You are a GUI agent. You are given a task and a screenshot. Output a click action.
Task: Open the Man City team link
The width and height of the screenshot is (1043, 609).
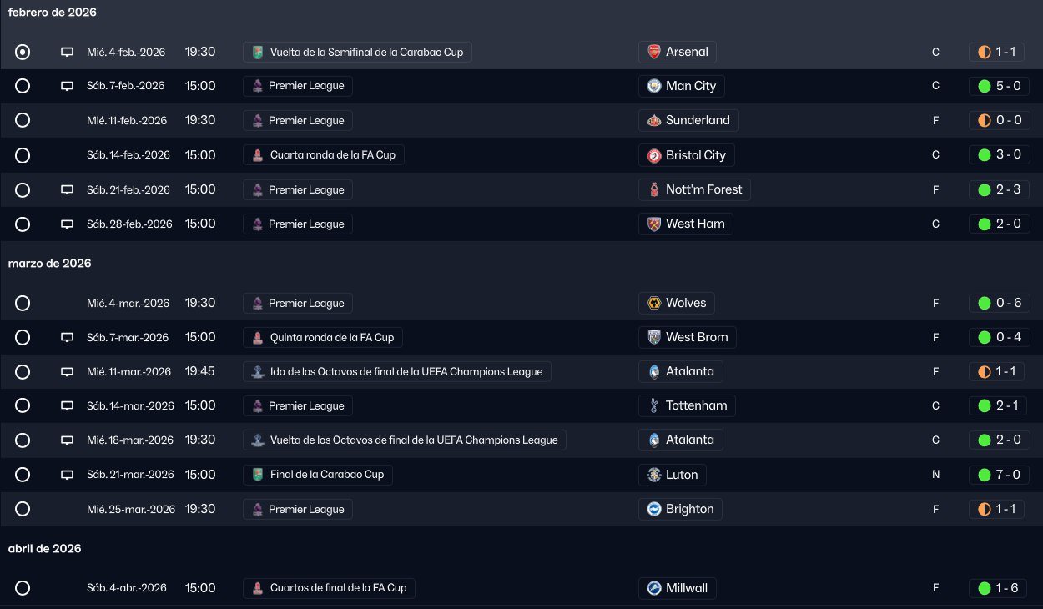[690, 86]
